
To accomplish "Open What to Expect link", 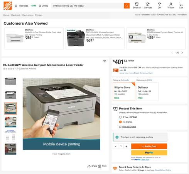I will [128, 127].
